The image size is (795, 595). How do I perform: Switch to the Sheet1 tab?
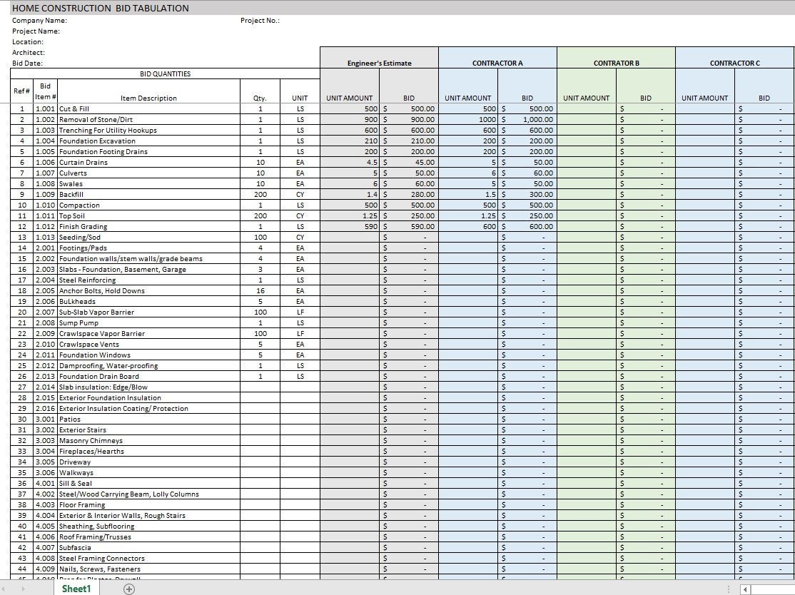(76, 589)
